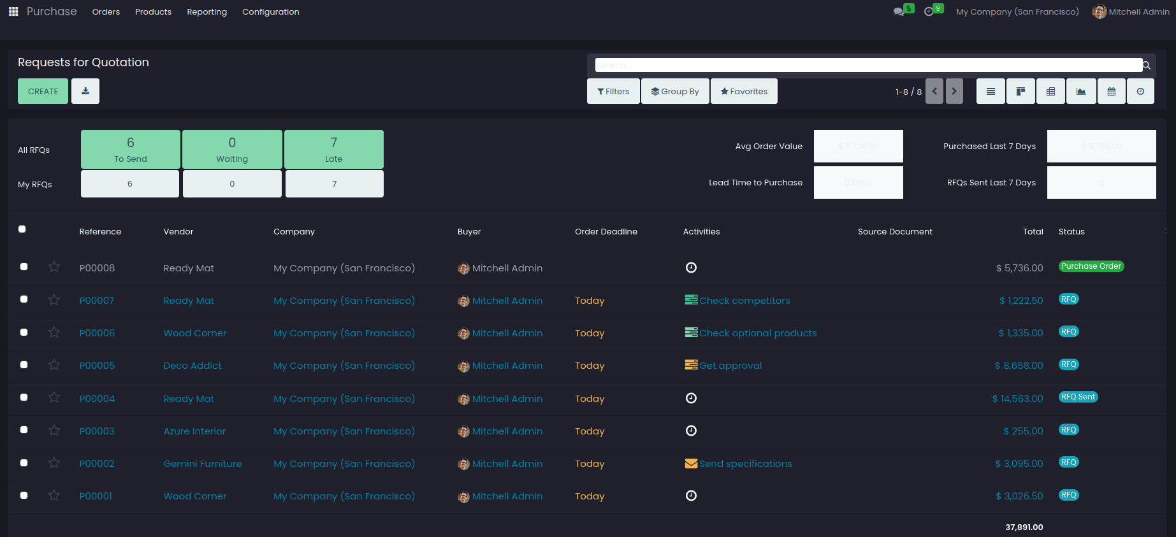Viewport: 1176px width, 537px height.
Task: Switch to pivot table view
Action: [1050, 91]
